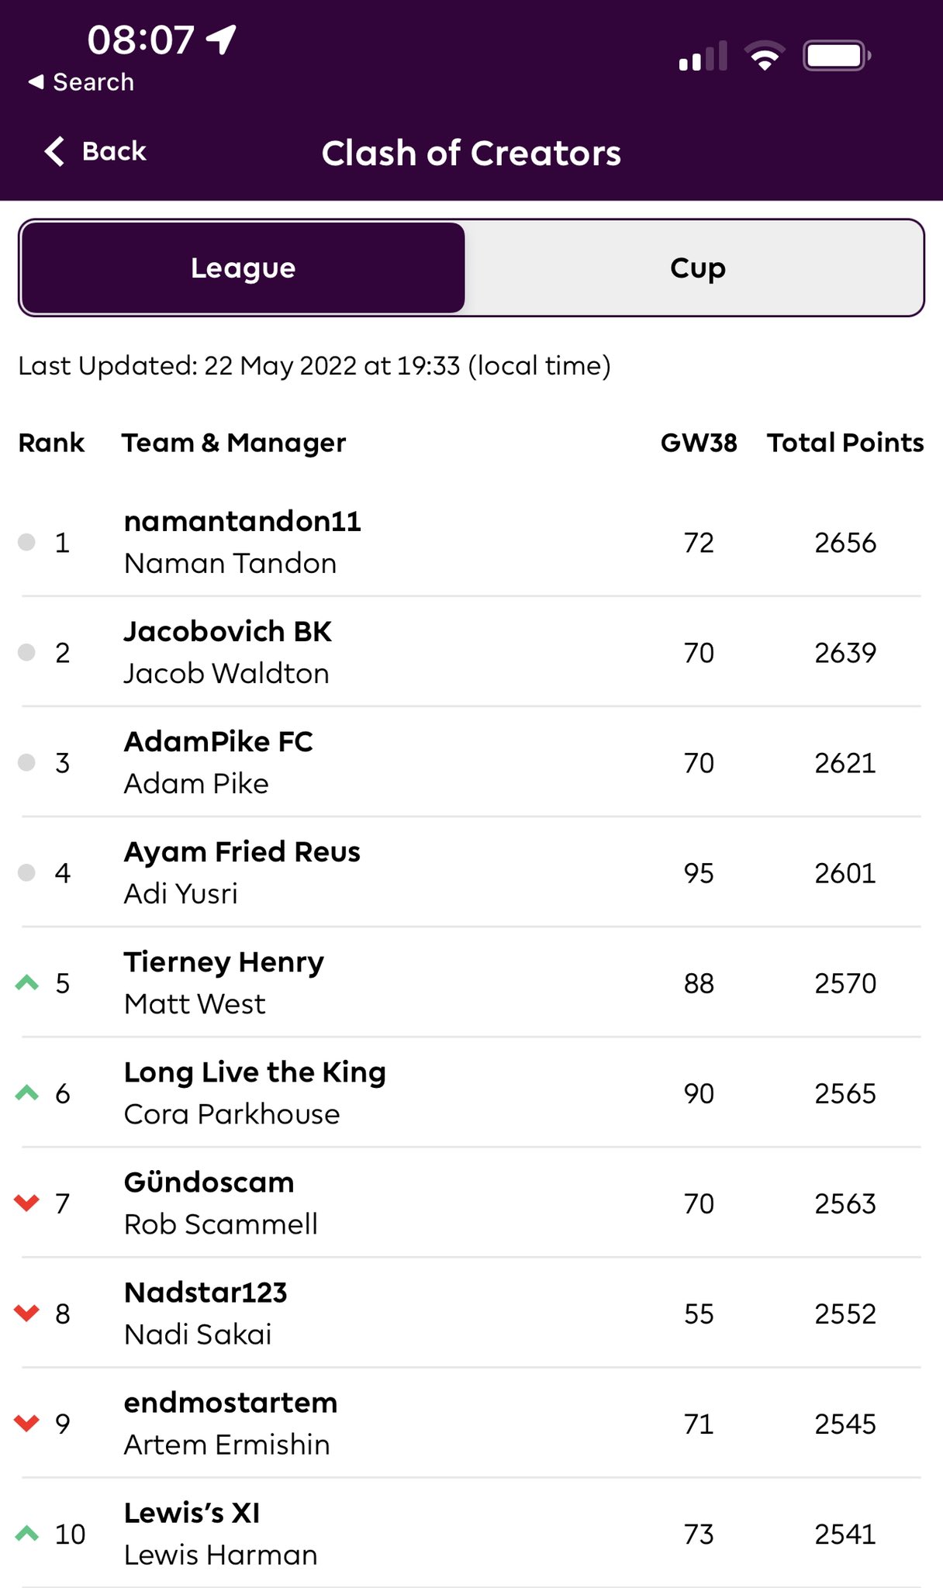Tap the red down arrow beside rank 9
The image size is (943, 1588).
coord(27,1423)
